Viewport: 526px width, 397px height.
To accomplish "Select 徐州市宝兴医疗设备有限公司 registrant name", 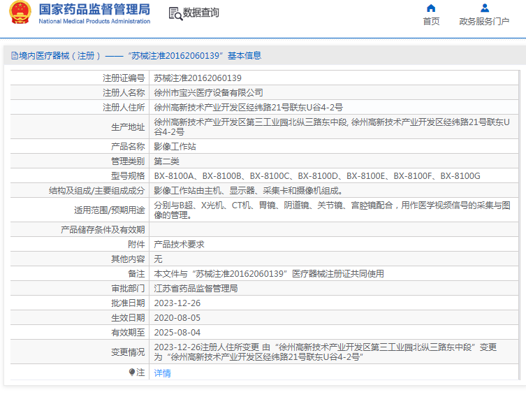I will 208,93.
